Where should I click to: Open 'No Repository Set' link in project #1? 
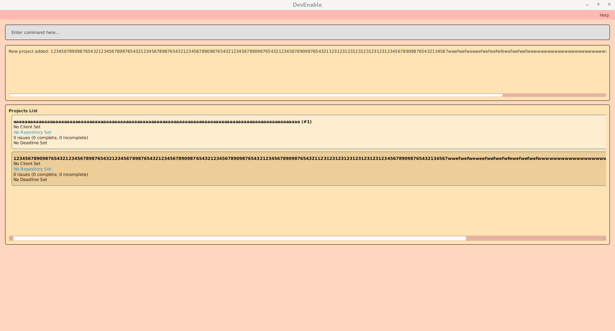[32, 132]
